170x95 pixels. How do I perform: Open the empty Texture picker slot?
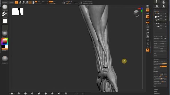click(x=5, y=27)
